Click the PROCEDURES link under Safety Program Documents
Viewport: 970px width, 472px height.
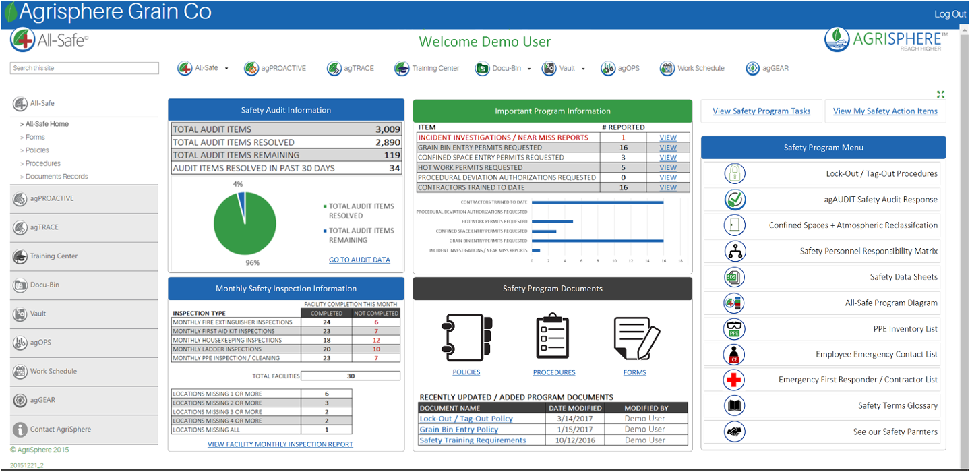(x=554, y=372)
